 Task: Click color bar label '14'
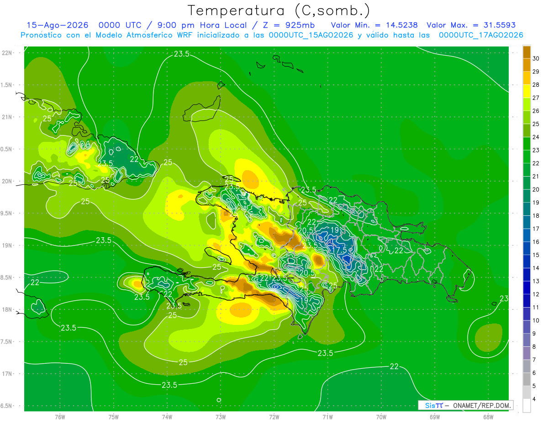536,268
